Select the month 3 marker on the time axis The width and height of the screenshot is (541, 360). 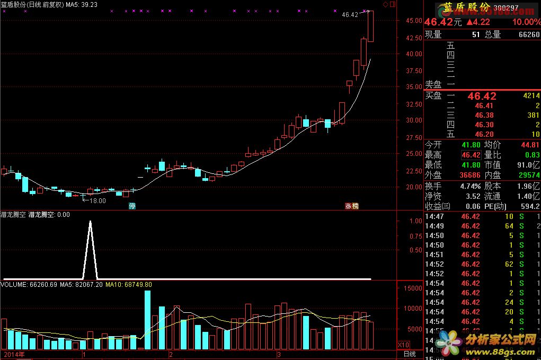point(279,354)
